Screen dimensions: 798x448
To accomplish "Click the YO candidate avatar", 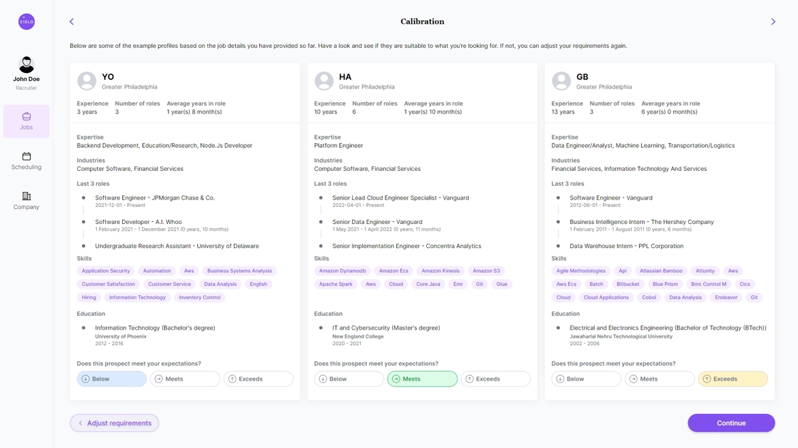I will pyautogui.click(x=87, y=81).
